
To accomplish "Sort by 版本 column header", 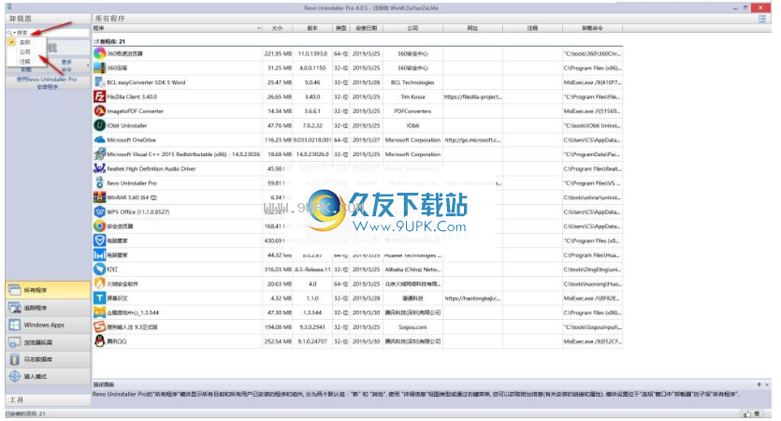I will (312, 28).
